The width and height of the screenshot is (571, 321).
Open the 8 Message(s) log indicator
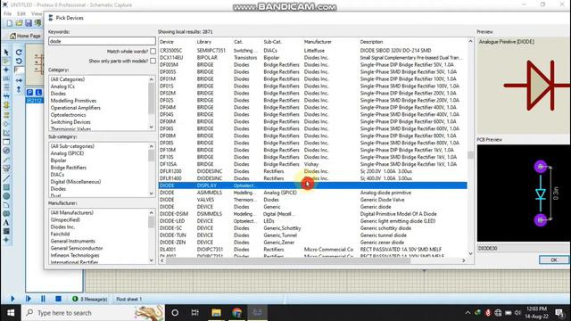tap(89, 300)
